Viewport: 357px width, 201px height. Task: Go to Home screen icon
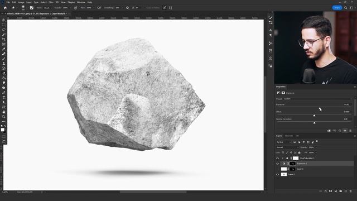(x=5, y=8)
